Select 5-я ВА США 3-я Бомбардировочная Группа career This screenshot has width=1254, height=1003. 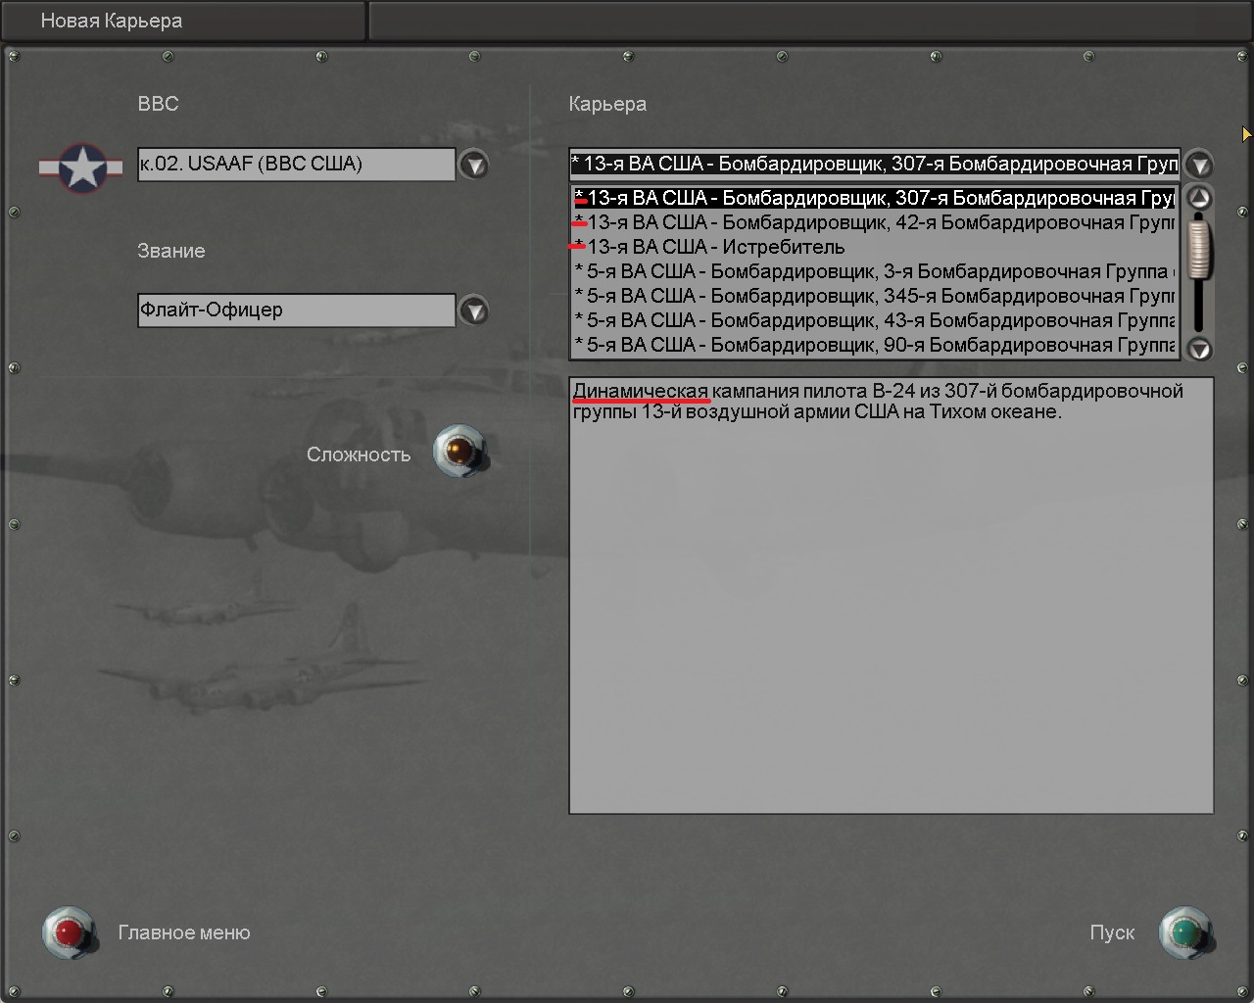pyautogui.click(x=874, y=271)
